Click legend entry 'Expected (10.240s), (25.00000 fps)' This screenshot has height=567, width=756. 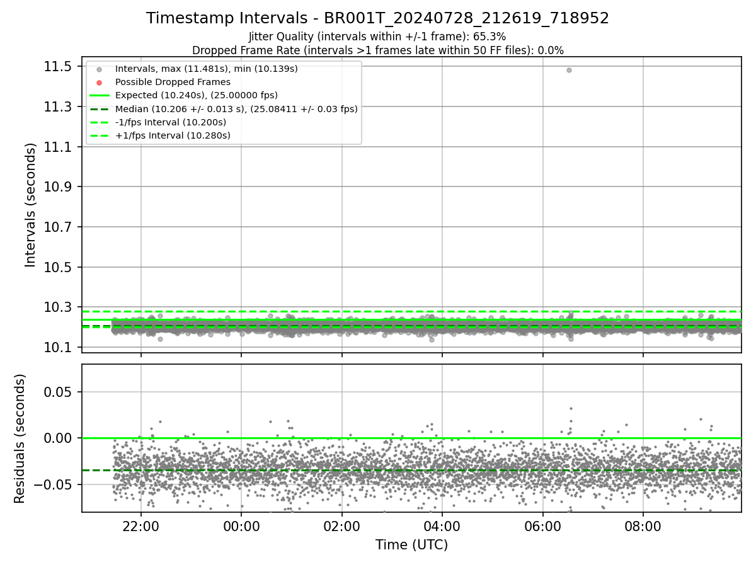(197, 95)
